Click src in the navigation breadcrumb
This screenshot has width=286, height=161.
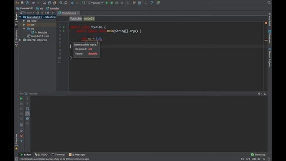point(40,8)
